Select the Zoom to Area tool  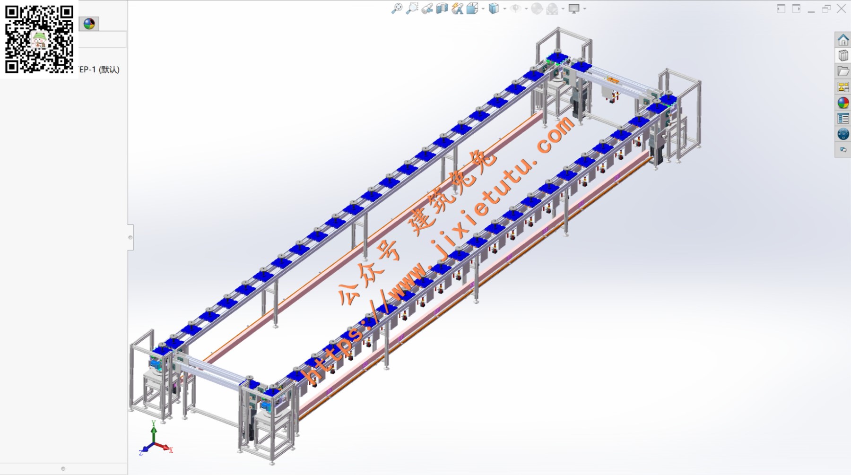412,9
